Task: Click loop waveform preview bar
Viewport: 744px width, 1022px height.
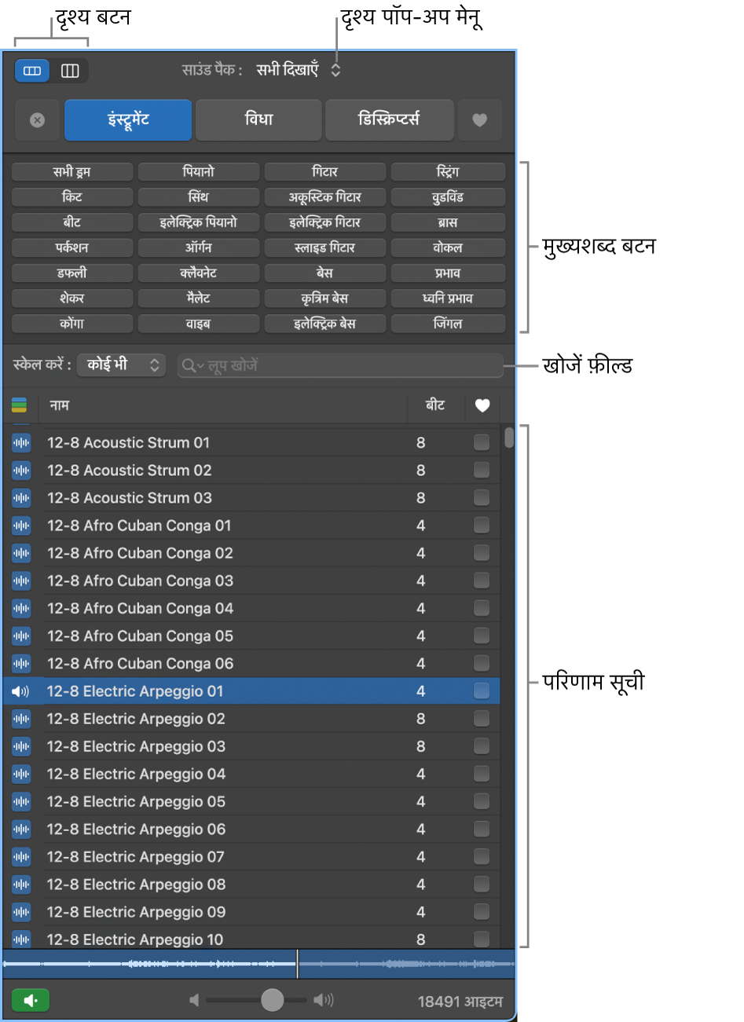Action: (x=258, y=964)
